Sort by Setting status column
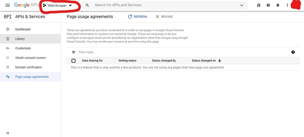 pos(127,61)
